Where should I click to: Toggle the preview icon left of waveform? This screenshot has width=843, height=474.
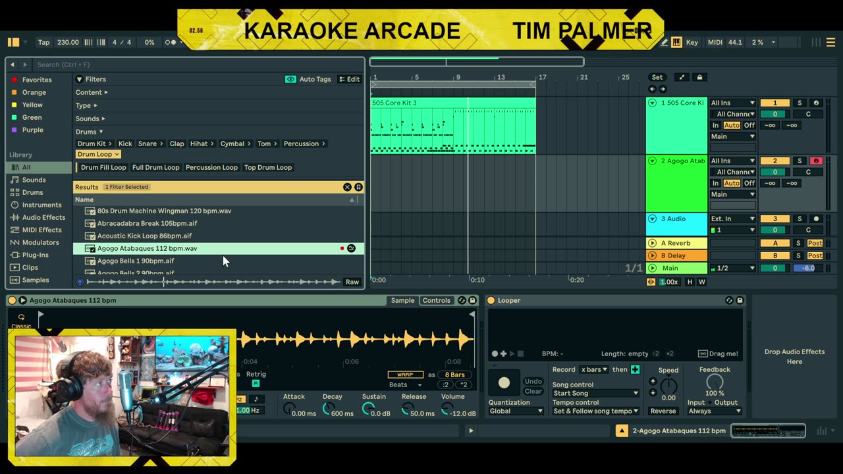(x=80, y=282)
